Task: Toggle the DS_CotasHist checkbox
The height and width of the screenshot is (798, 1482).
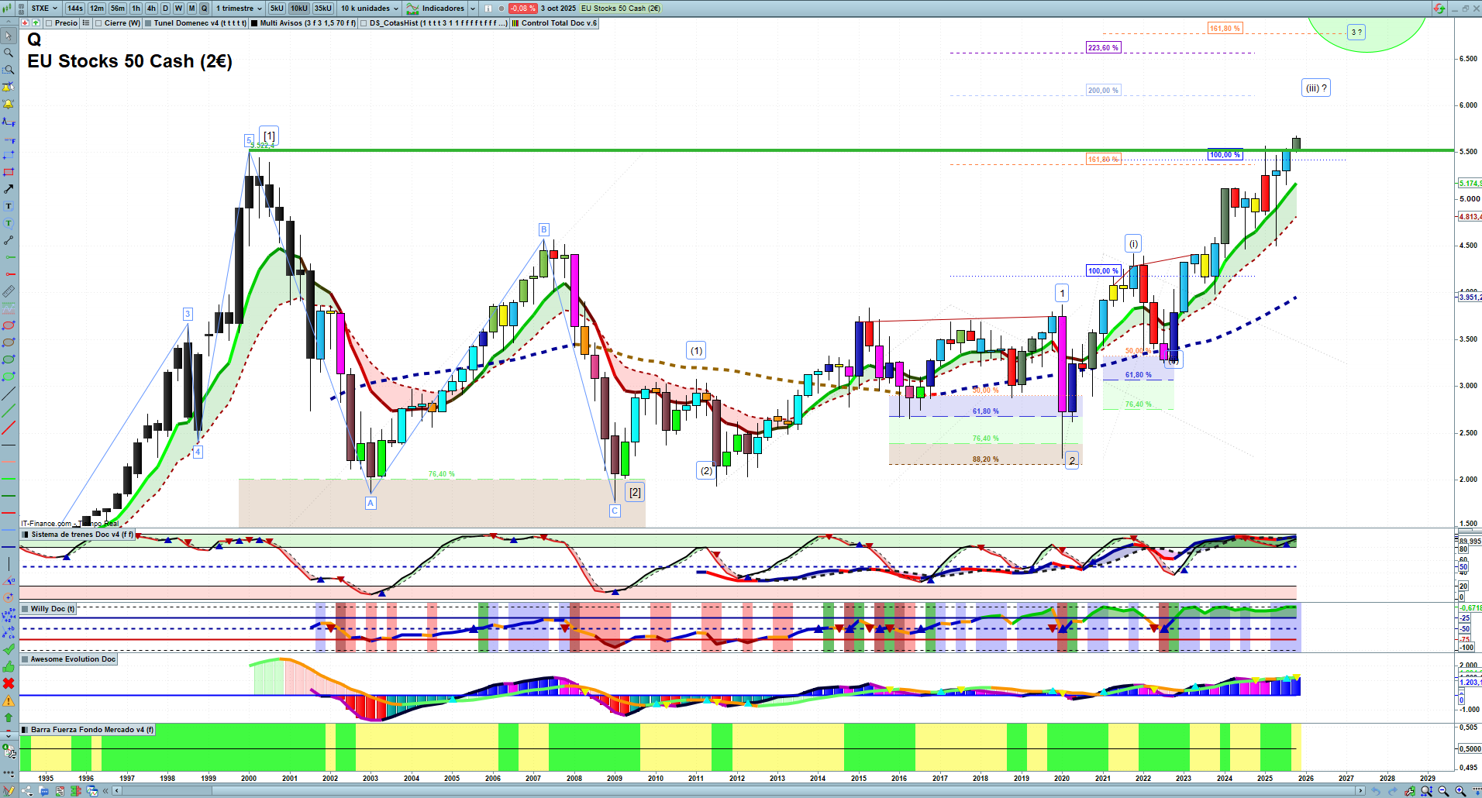Action: pos(364,23)
